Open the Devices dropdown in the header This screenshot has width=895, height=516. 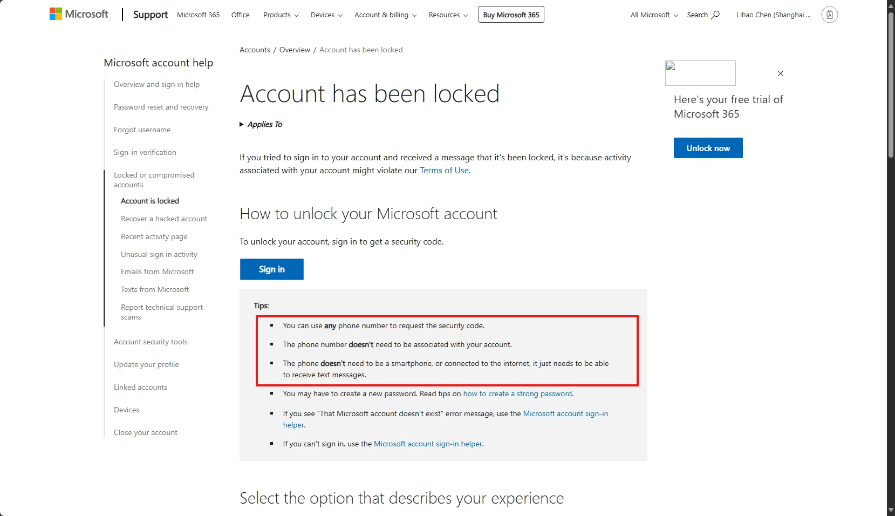click(326, 15)
